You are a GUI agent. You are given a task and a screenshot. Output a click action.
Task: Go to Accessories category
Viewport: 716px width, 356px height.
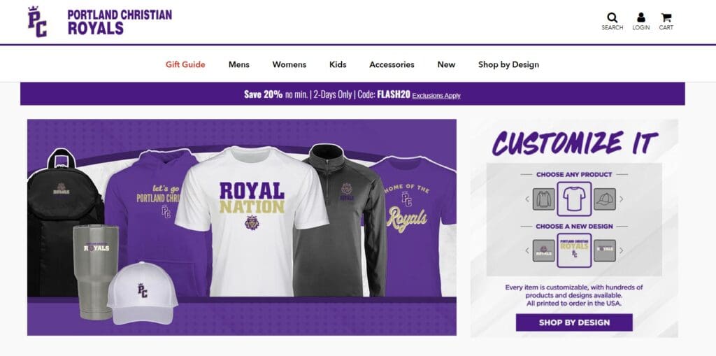click(x=392, y=64)
